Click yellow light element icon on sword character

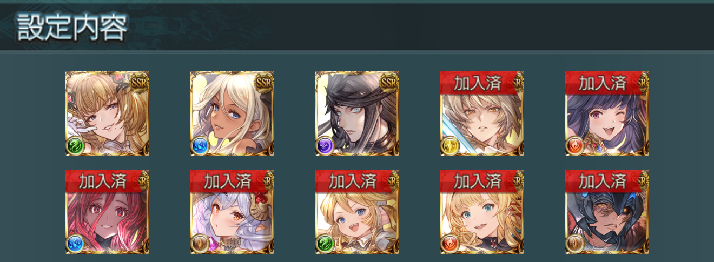click(450, 146)
